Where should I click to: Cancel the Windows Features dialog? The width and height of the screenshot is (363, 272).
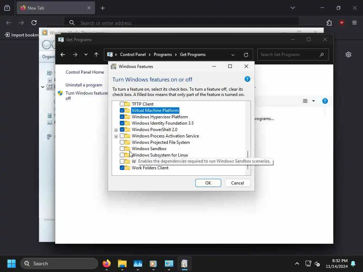click(237, 183)
